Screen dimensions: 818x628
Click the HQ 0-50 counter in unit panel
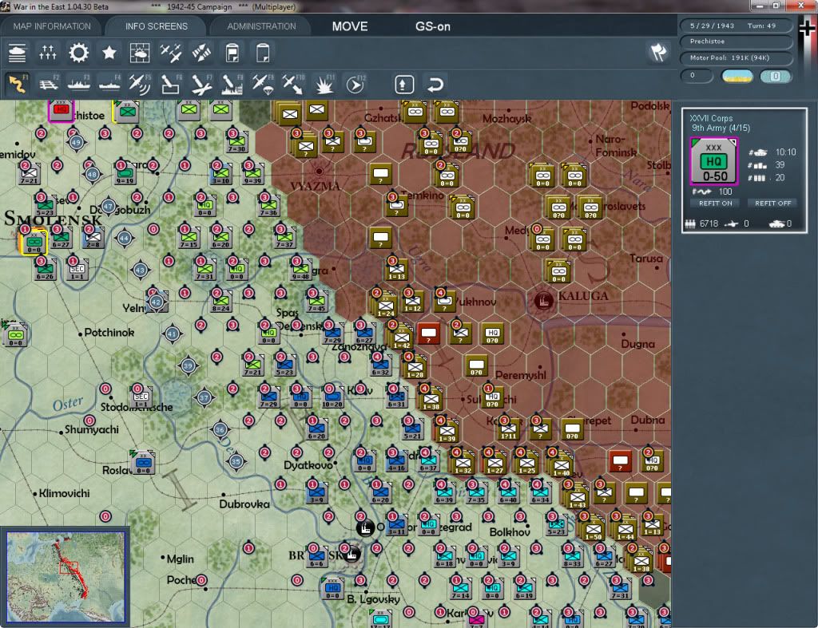click(714, 161)
